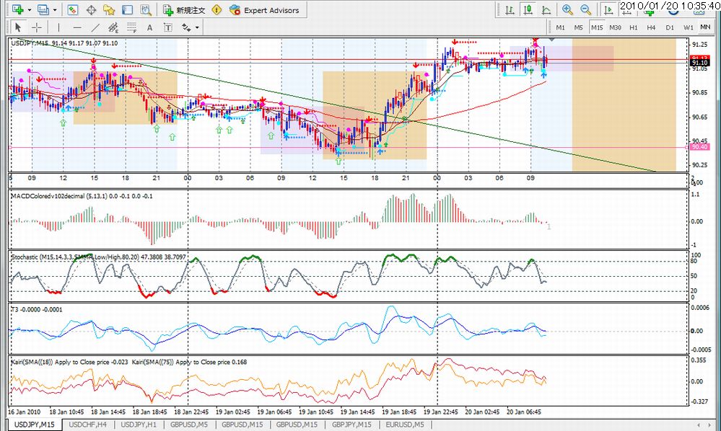Show the Market Watch panel
This screenshot has height=431, width=721.
[73, 9]
